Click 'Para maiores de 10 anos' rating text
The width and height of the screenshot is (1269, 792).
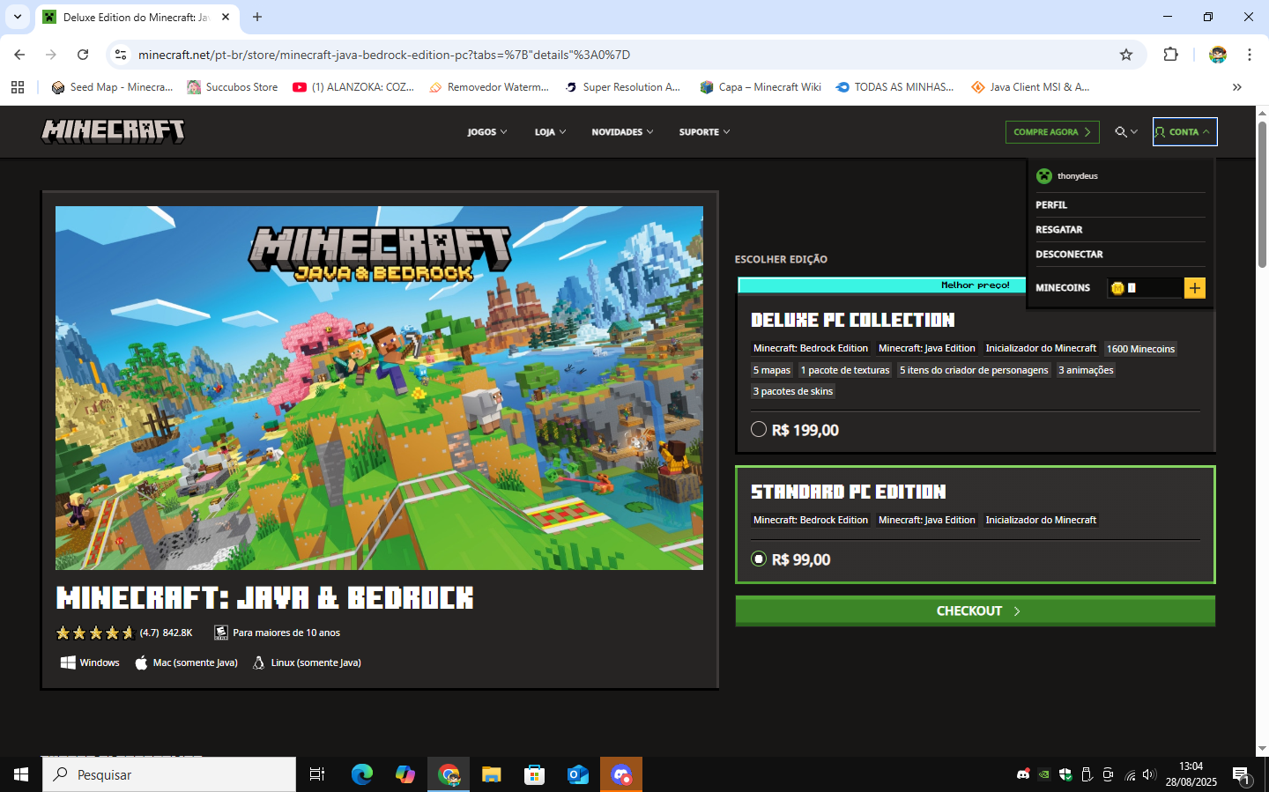pyautogui.click(x=286, y=633)
